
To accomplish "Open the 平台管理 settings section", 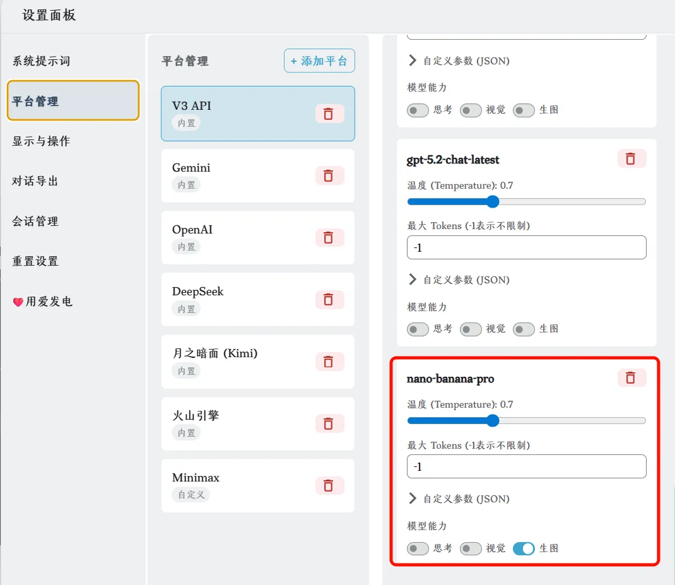I will tap(73, 100).
